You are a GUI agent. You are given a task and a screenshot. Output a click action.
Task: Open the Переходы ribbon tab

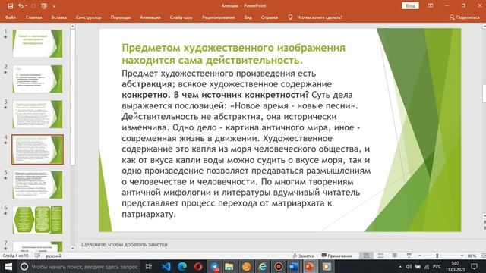121,17
